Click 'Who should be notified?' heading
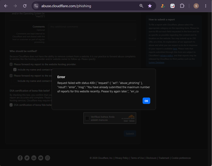212x166 pixels. coord(23,51)
